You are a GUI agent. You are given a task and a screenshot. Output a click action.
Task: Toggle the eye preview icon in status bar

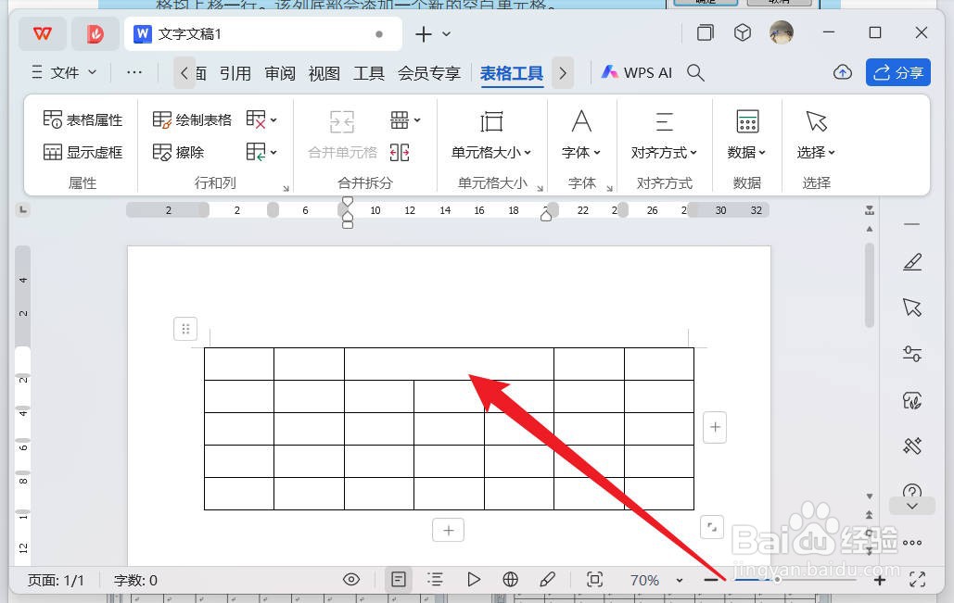point(351,579)
